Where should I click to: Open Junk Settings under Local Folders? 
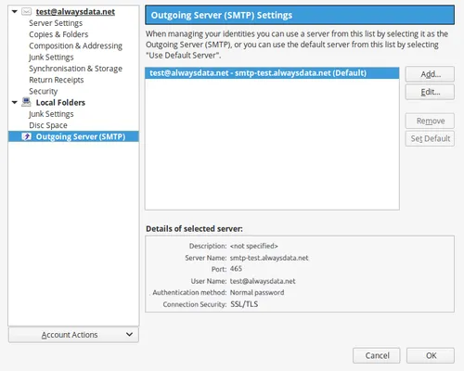click(x=51, y=114)
